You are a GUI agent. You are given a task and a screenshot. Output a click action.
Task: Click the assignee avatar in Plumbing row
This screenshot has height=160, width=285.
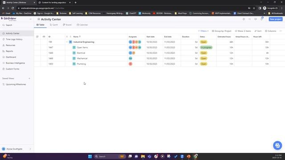pos(130,64)
